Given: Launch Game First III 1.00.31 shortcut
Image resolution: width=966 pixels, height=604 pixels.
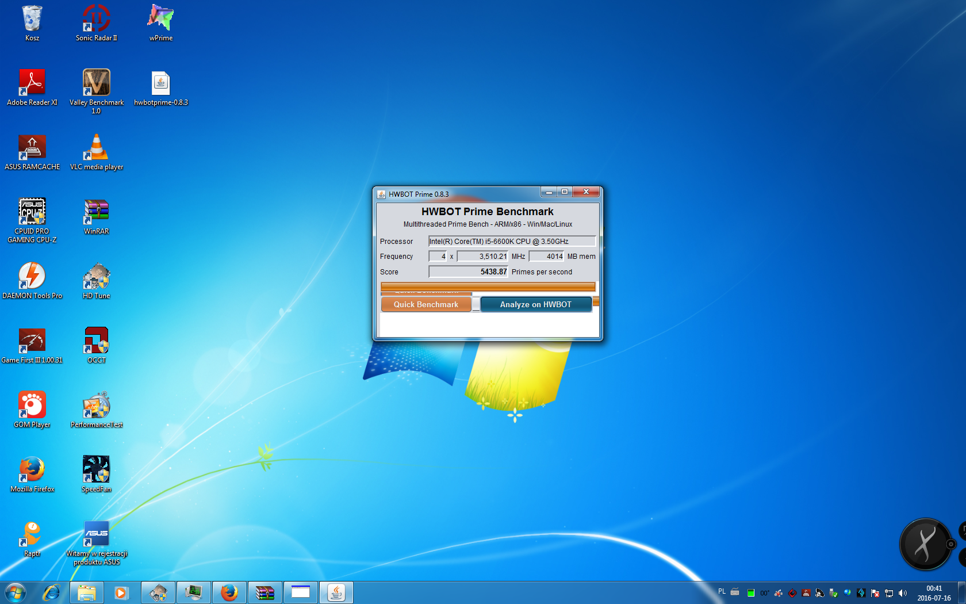Looking at the screenshot, I should point(32,345).
